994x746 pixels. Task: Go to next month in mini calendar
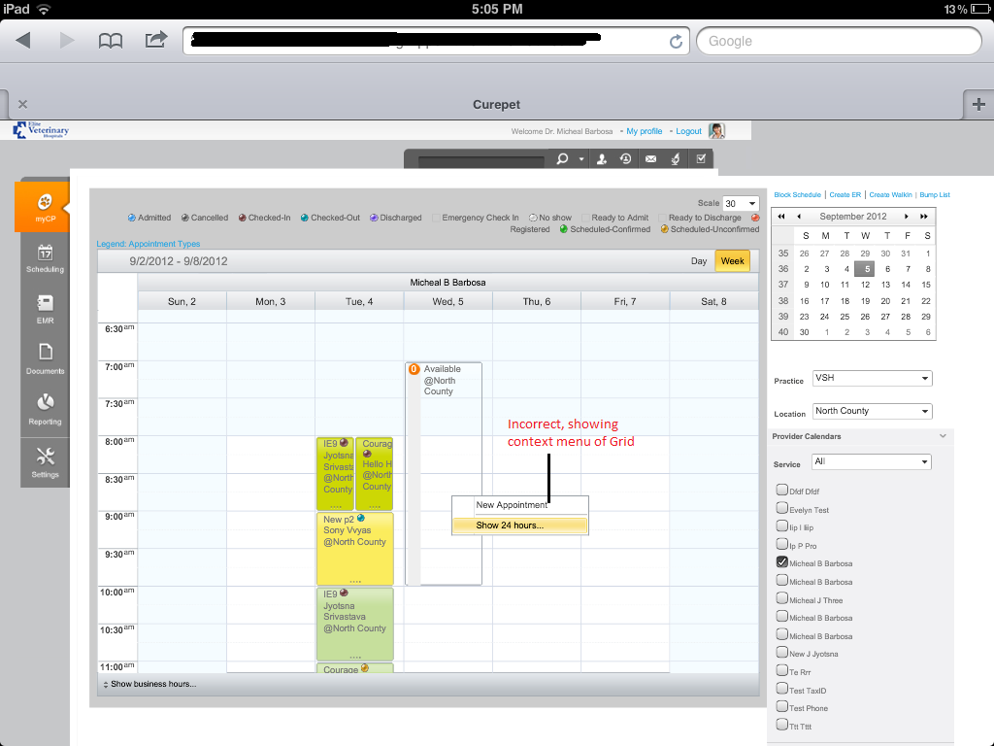tap(907, 217)
